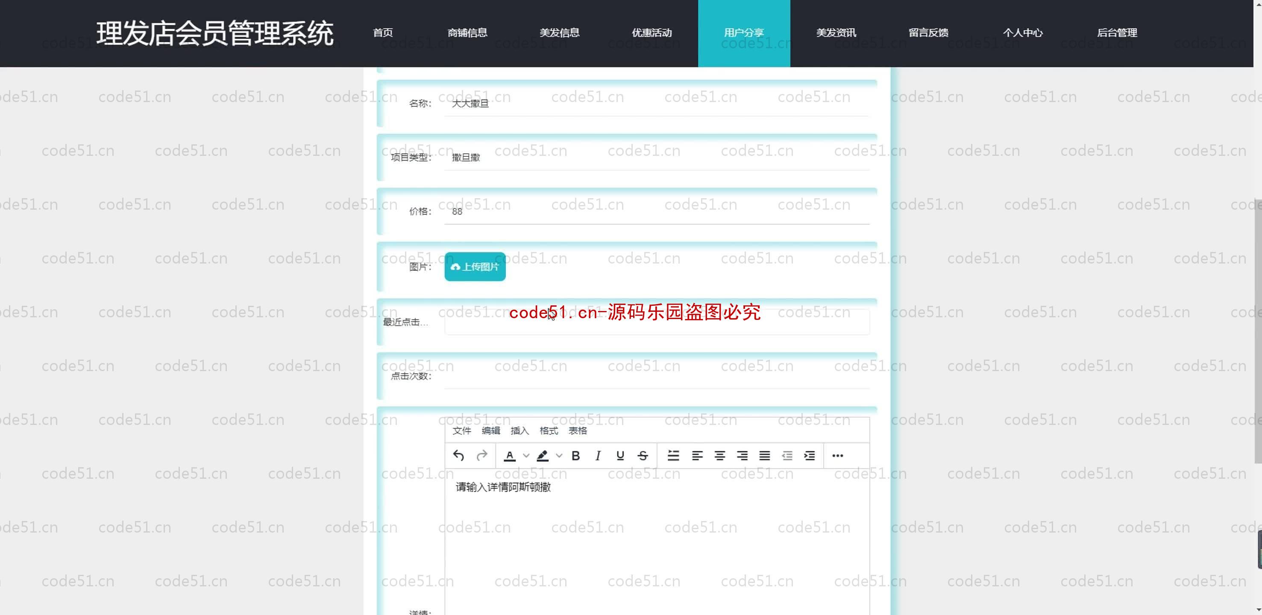Open 美发信息 navigation tab
1262x615 pixels.
(x=560, y=33)
